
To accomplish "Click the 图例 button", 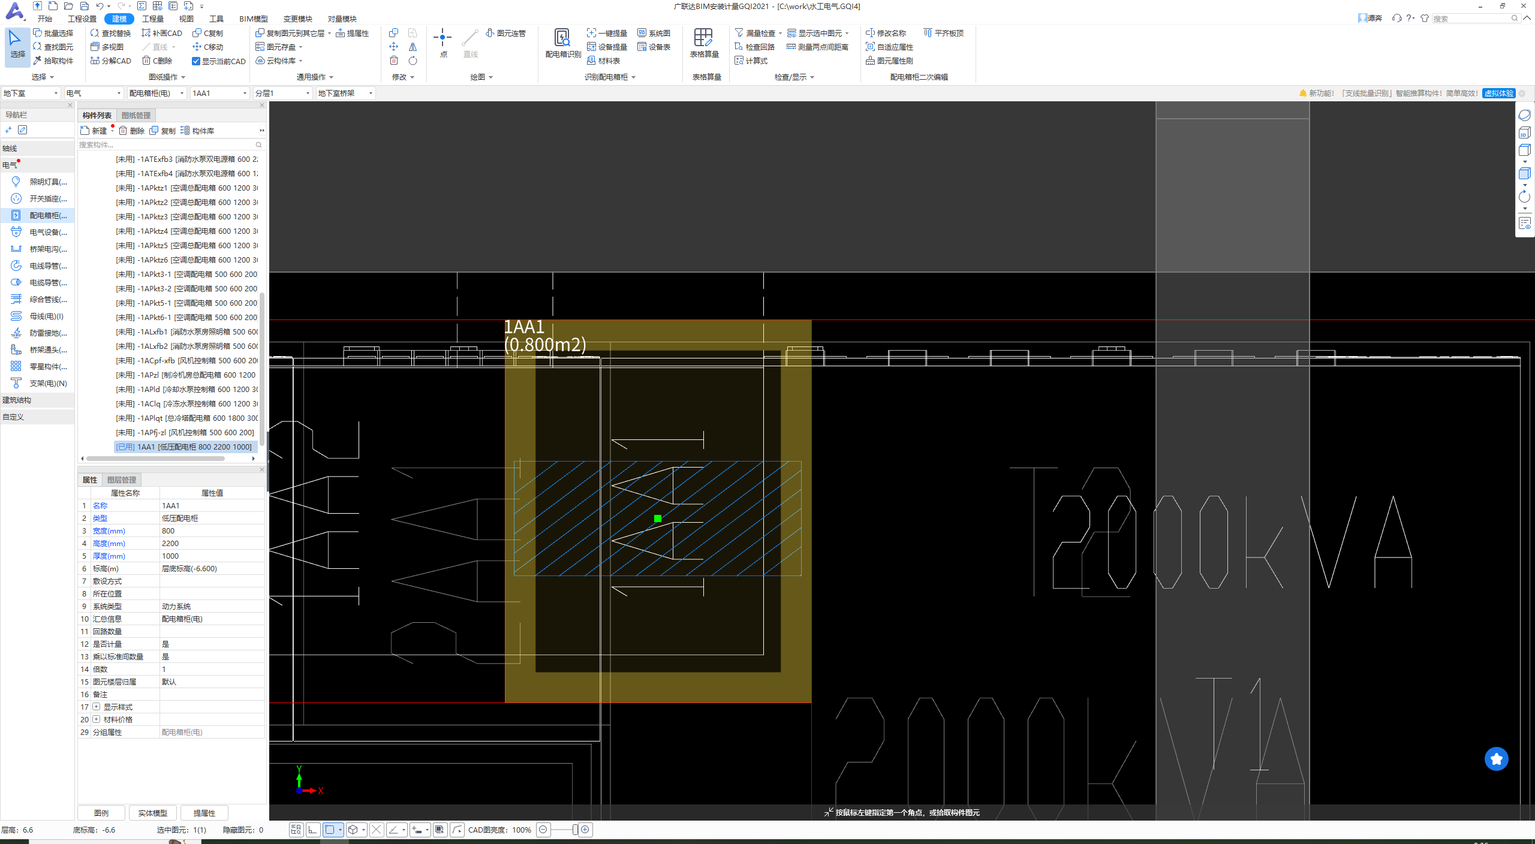I will 101,813.
